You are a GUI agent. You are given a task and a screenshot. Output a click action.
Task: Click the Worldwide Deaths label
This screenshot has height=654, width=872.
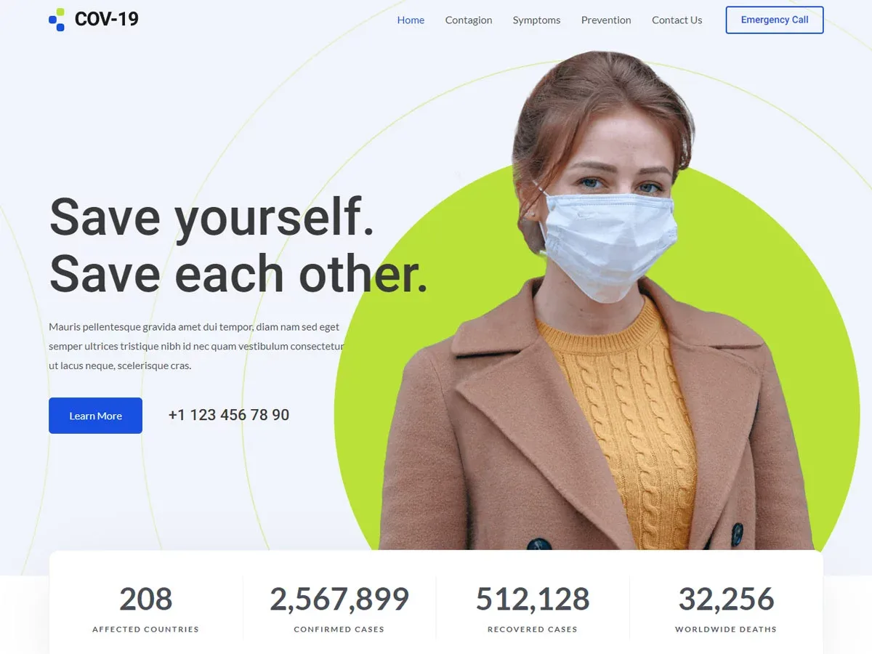tap(726, 629)
